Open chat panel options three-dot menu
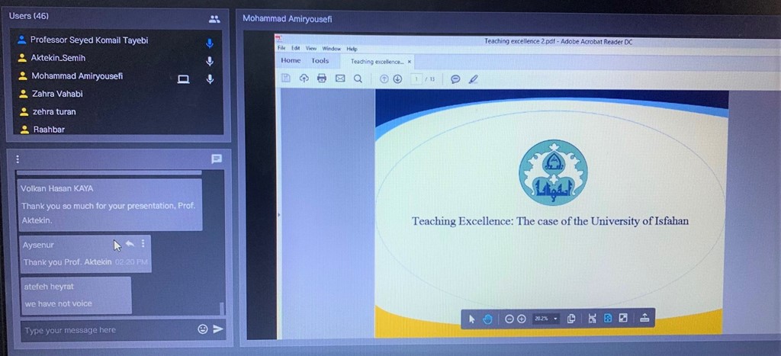 tap(18, 159)
